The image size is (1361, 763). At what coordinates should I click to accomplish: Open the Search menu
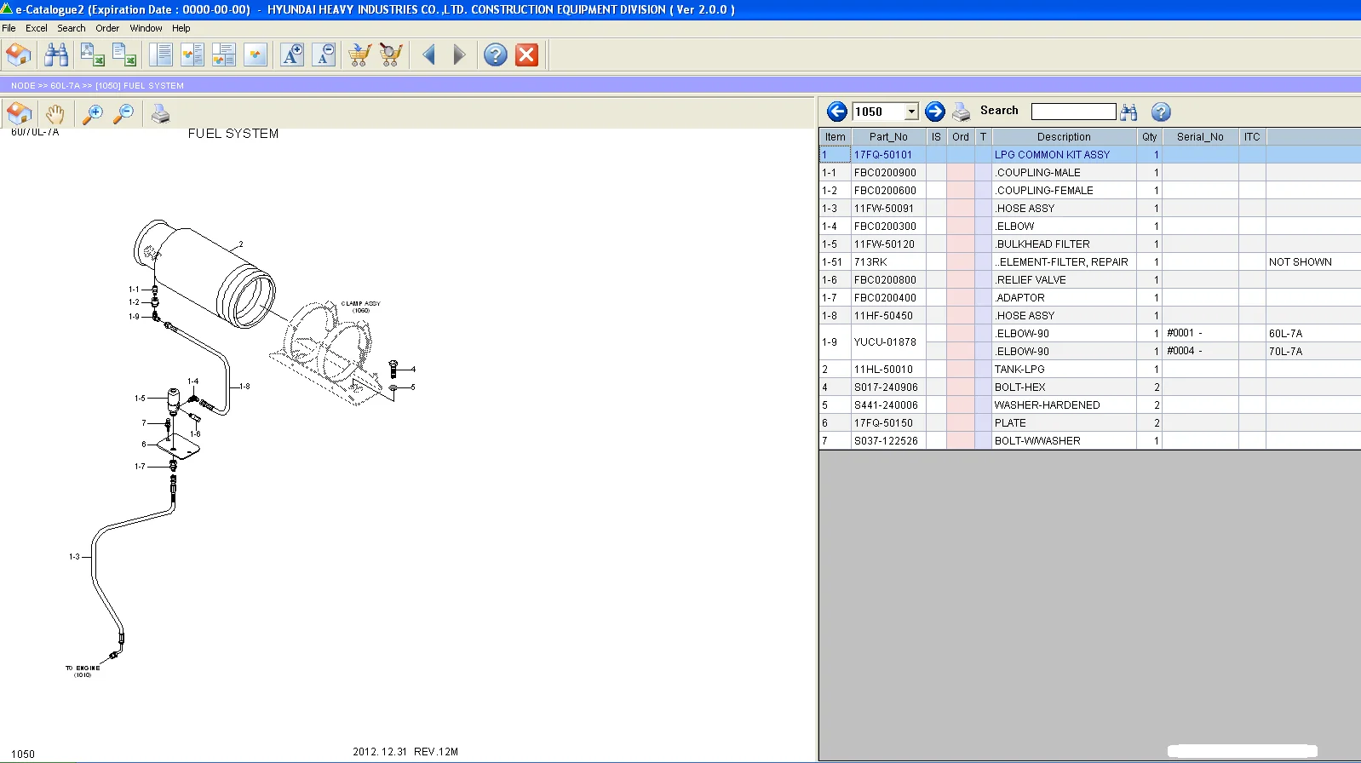[x=72, y=28]
